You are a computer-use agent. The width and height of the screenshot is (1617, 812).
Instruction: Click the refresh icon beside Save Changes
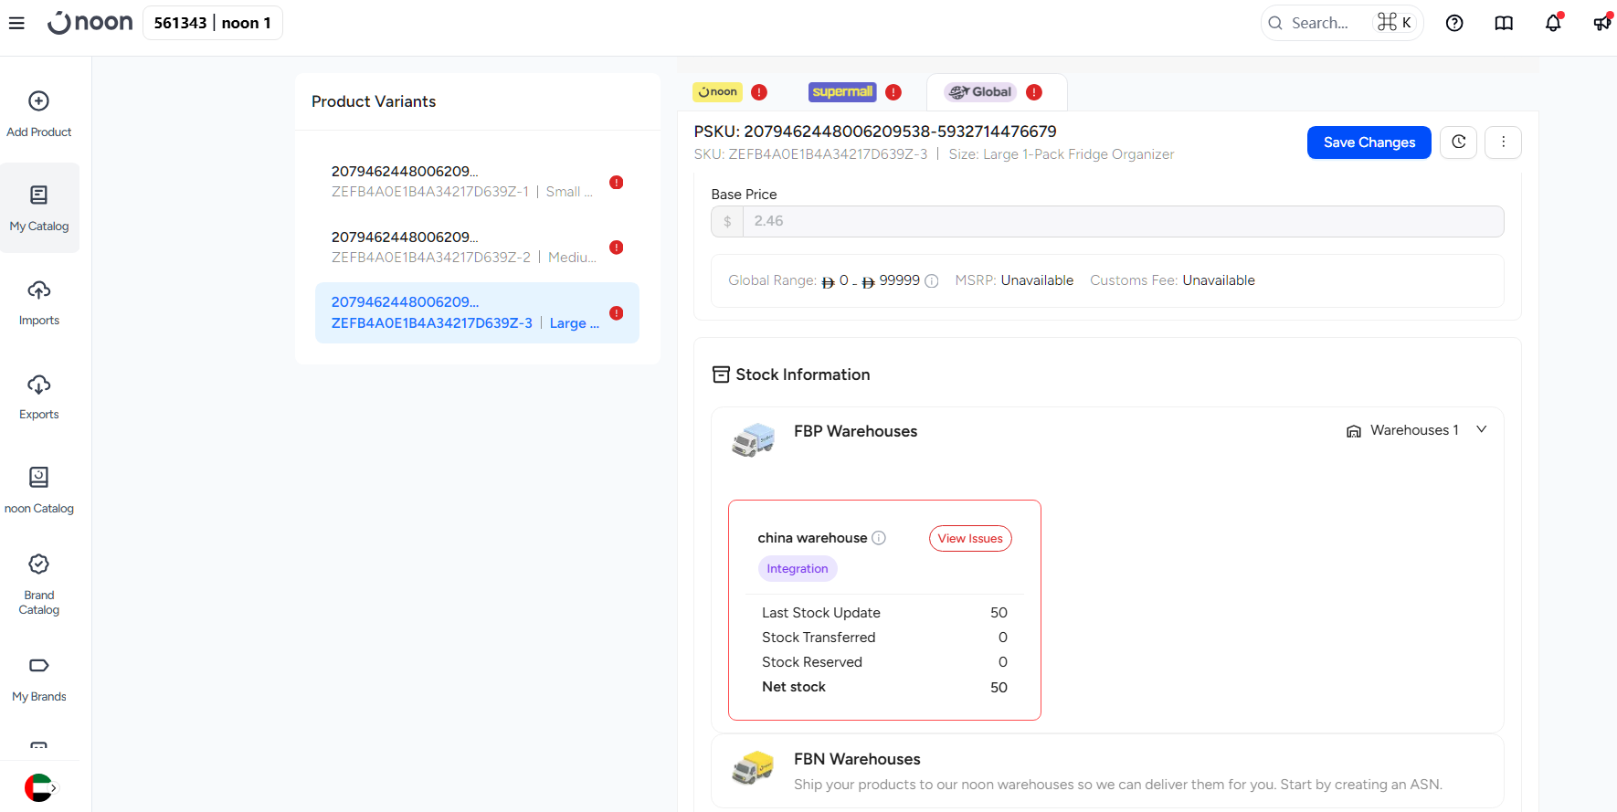point(1459,142)
